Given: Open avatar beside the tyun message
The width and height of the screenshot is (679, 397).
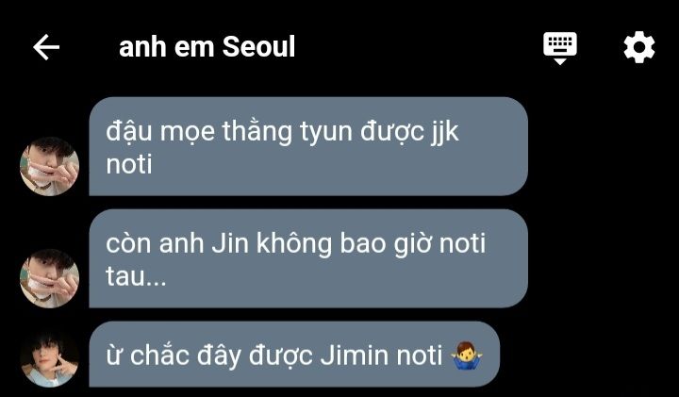Looking at the screenshot, I should tap(49, 166).
